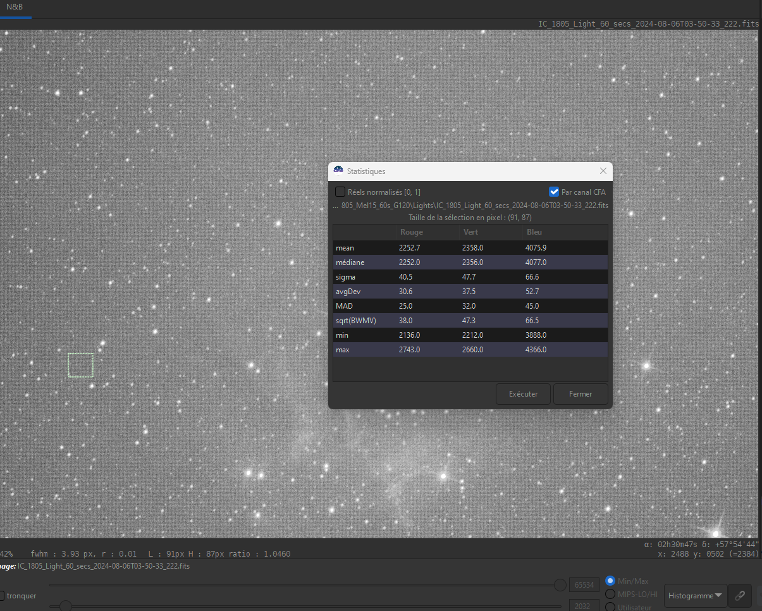Select the MAD row label
Image resolution: width=762 pixels, height=611 pixels.
click(x=344, y=306)
